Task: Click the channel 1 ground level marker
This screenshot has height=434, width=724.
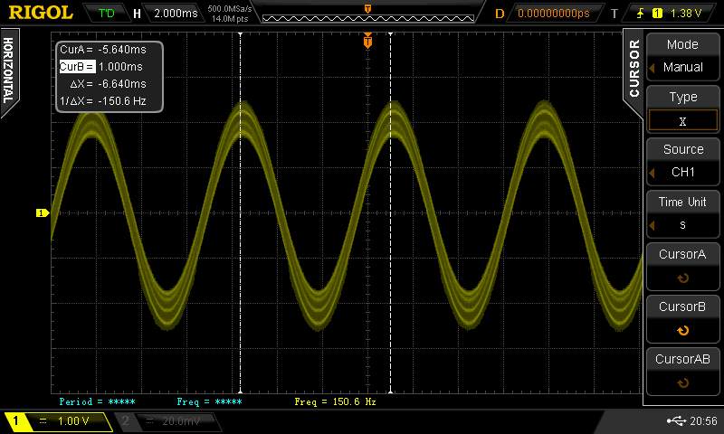Action: (x=41, y=213)
